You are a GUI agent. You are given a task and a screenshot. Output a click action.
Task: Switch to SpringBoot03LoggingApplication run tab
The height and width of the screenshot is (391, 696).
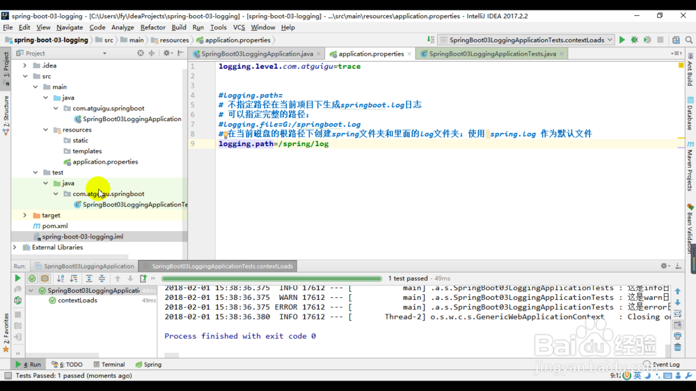point(85,266)
